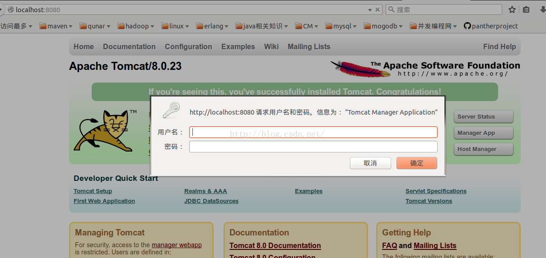Click the Host Manager button
The width and height of the screenshot is (546, 258).
[483, 149]
